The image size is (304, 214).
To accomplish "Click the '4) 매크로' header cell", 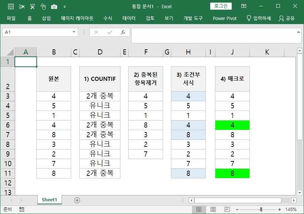I will pyautogui.click(x=232, y=79).
